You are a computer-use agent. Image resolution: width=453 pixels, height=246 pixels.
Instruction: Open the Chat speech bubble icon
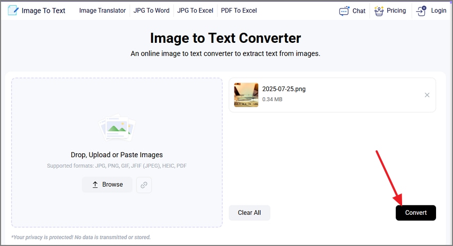[344, 11]
